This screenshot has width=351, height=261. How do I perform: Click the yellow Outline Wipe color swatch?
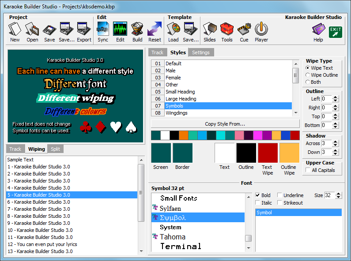pos(290,153)
